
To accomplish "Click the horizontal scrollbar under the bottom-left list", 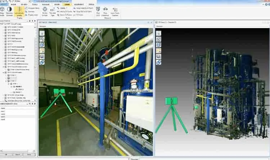I will [17, 151].
